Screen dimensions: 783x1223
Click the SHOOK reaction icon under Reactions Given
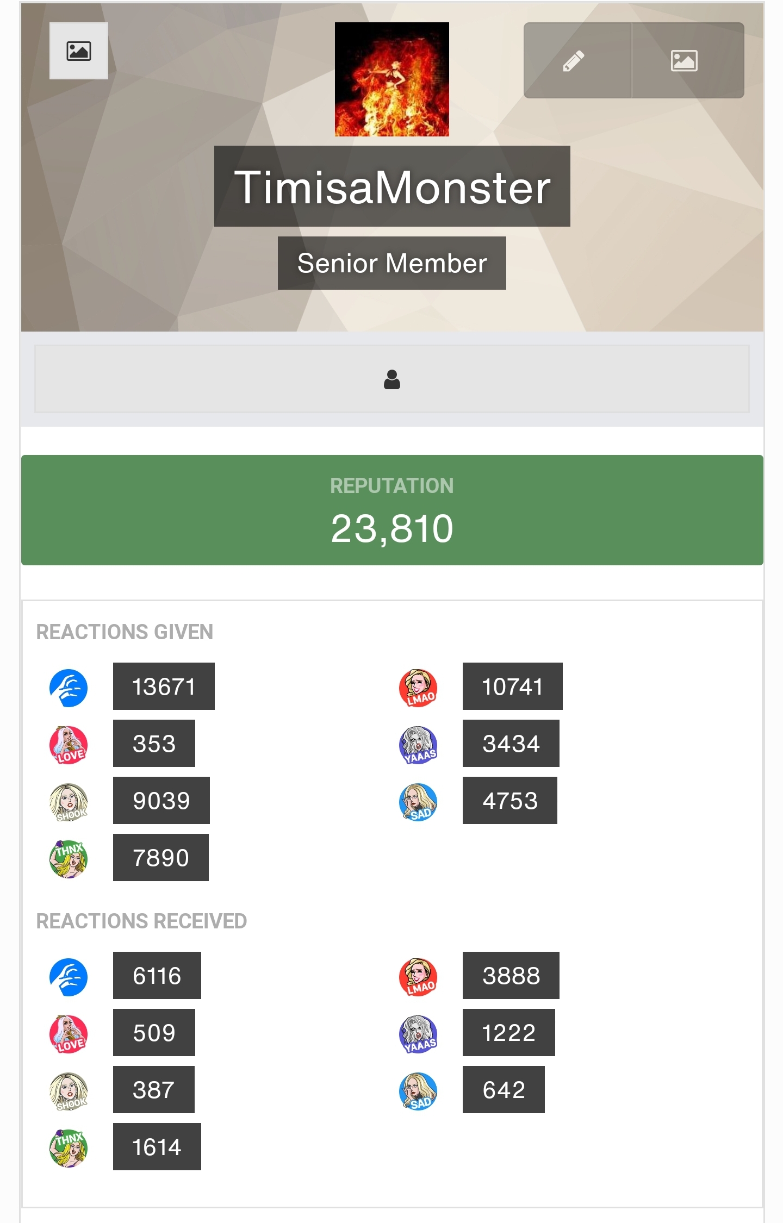(x=69, y=802)
